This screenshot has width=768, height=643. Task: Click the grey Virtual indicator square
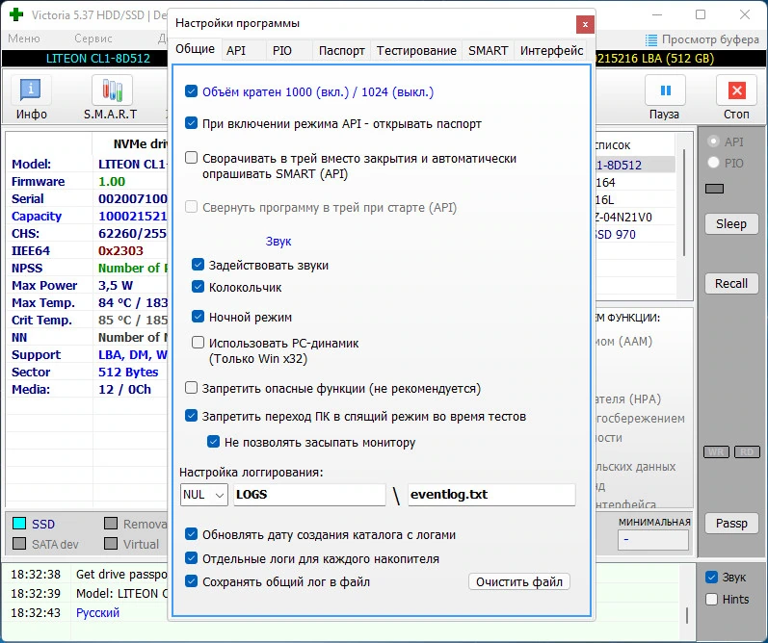(x=111, y=543)
